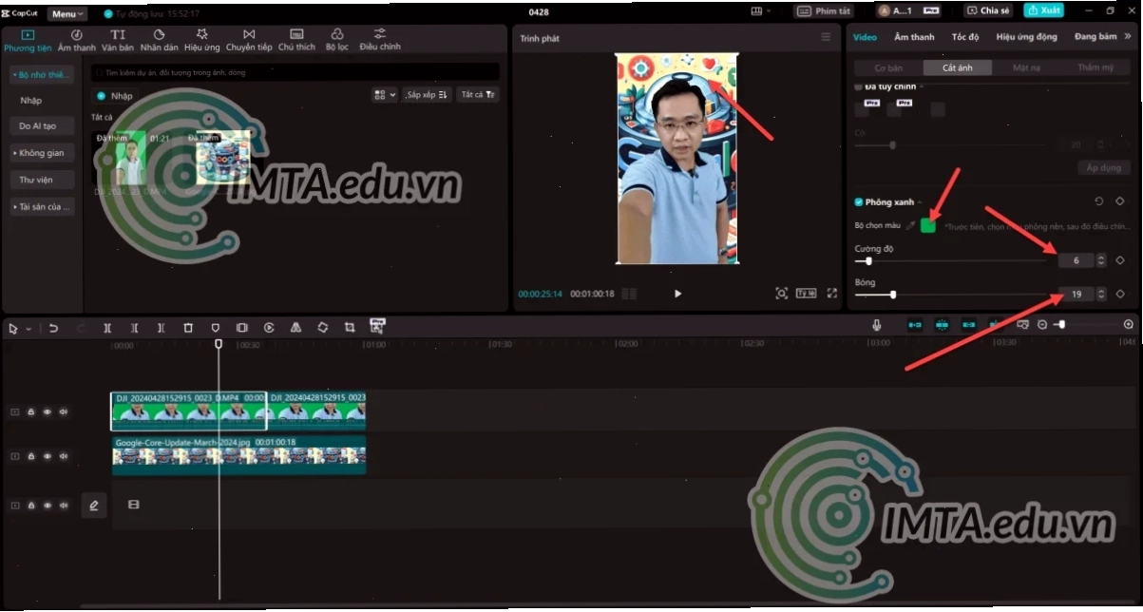Toggle the Phông xanh chroma key checkbox
Screen dimensions: 1143x612
point(859,202)
